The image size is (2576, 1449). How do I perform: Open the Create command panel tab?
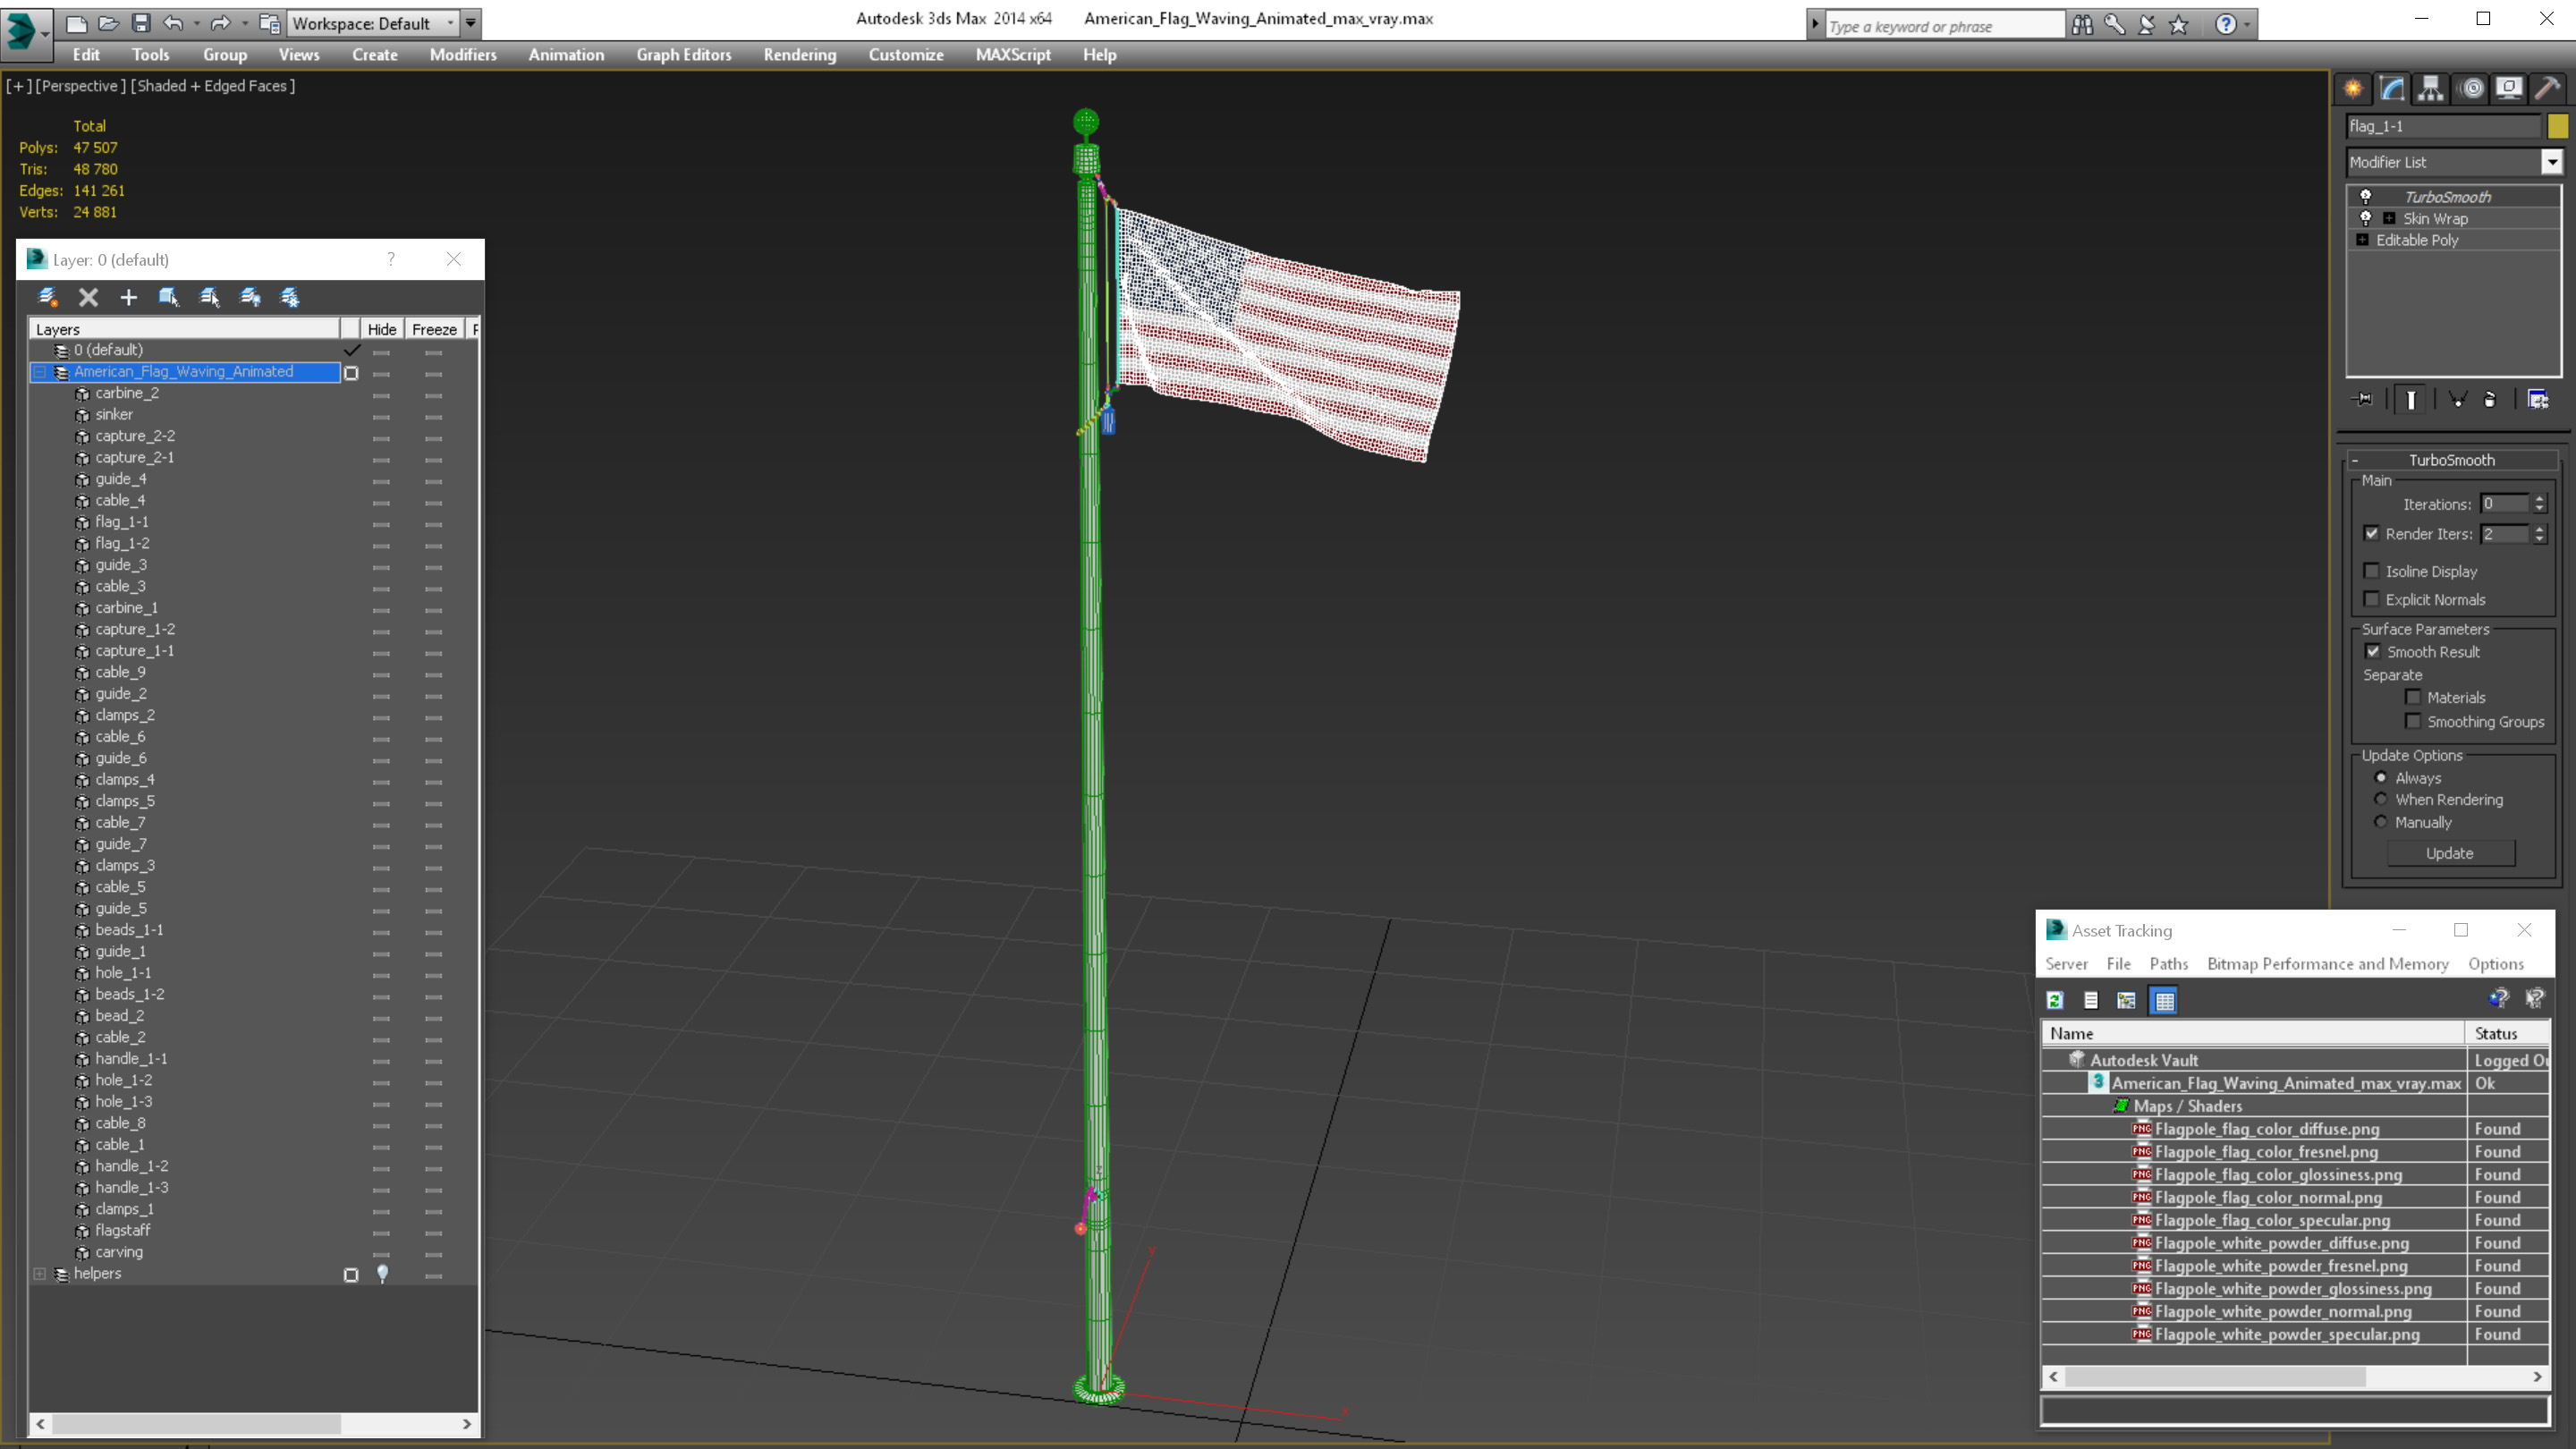coord(2353,89)
